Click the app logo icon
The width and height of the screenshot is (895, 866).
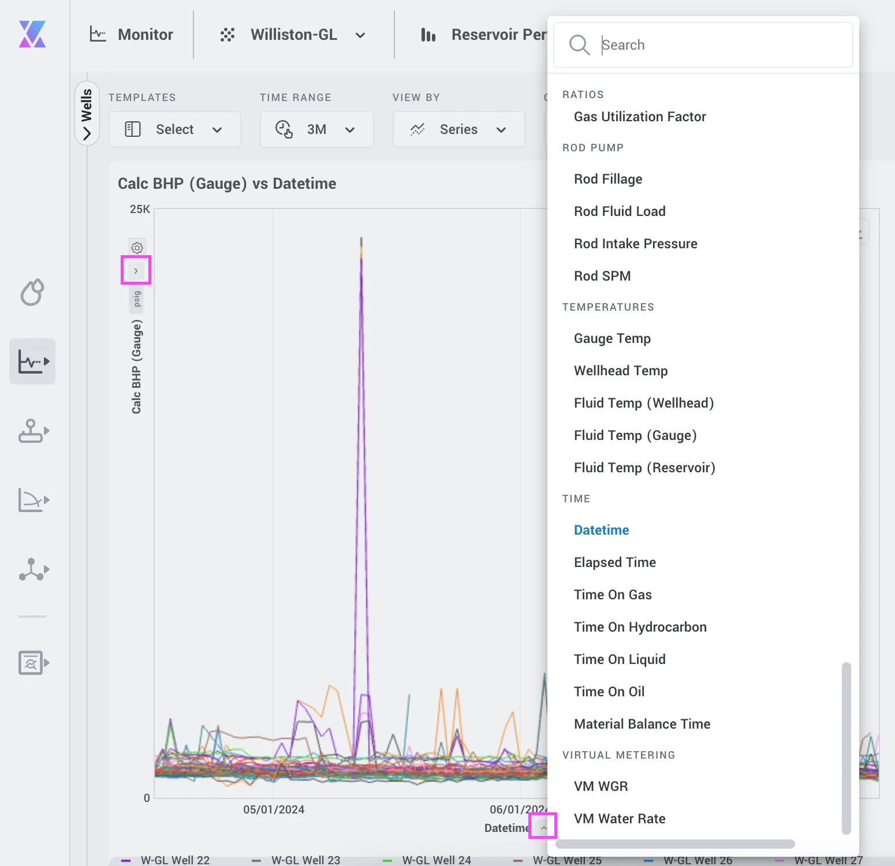(32, 34)
